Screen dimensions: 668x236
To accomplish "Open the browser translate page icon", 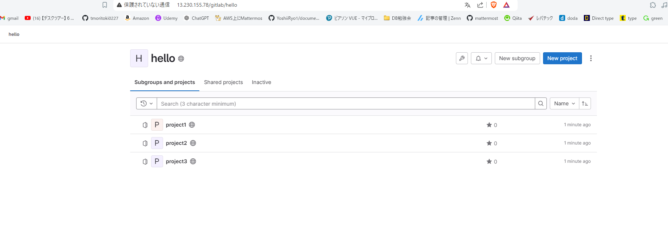I will coord(467,5).
